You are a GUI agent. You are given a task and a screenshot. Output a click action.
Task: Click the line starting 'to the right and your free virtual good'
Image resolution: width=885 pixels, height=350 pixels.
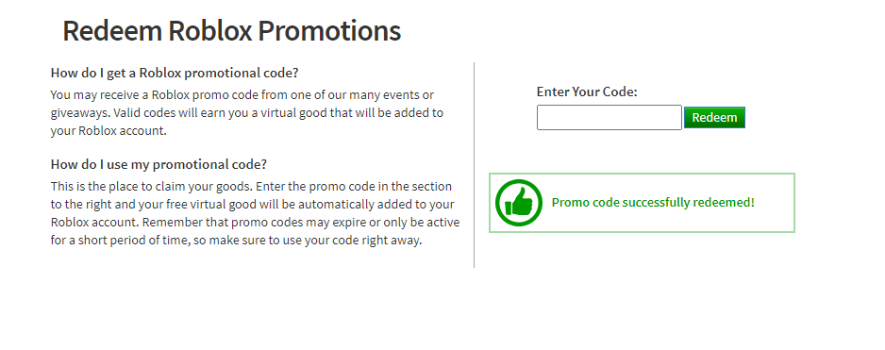pyautogui.click(x=253, y=204)
